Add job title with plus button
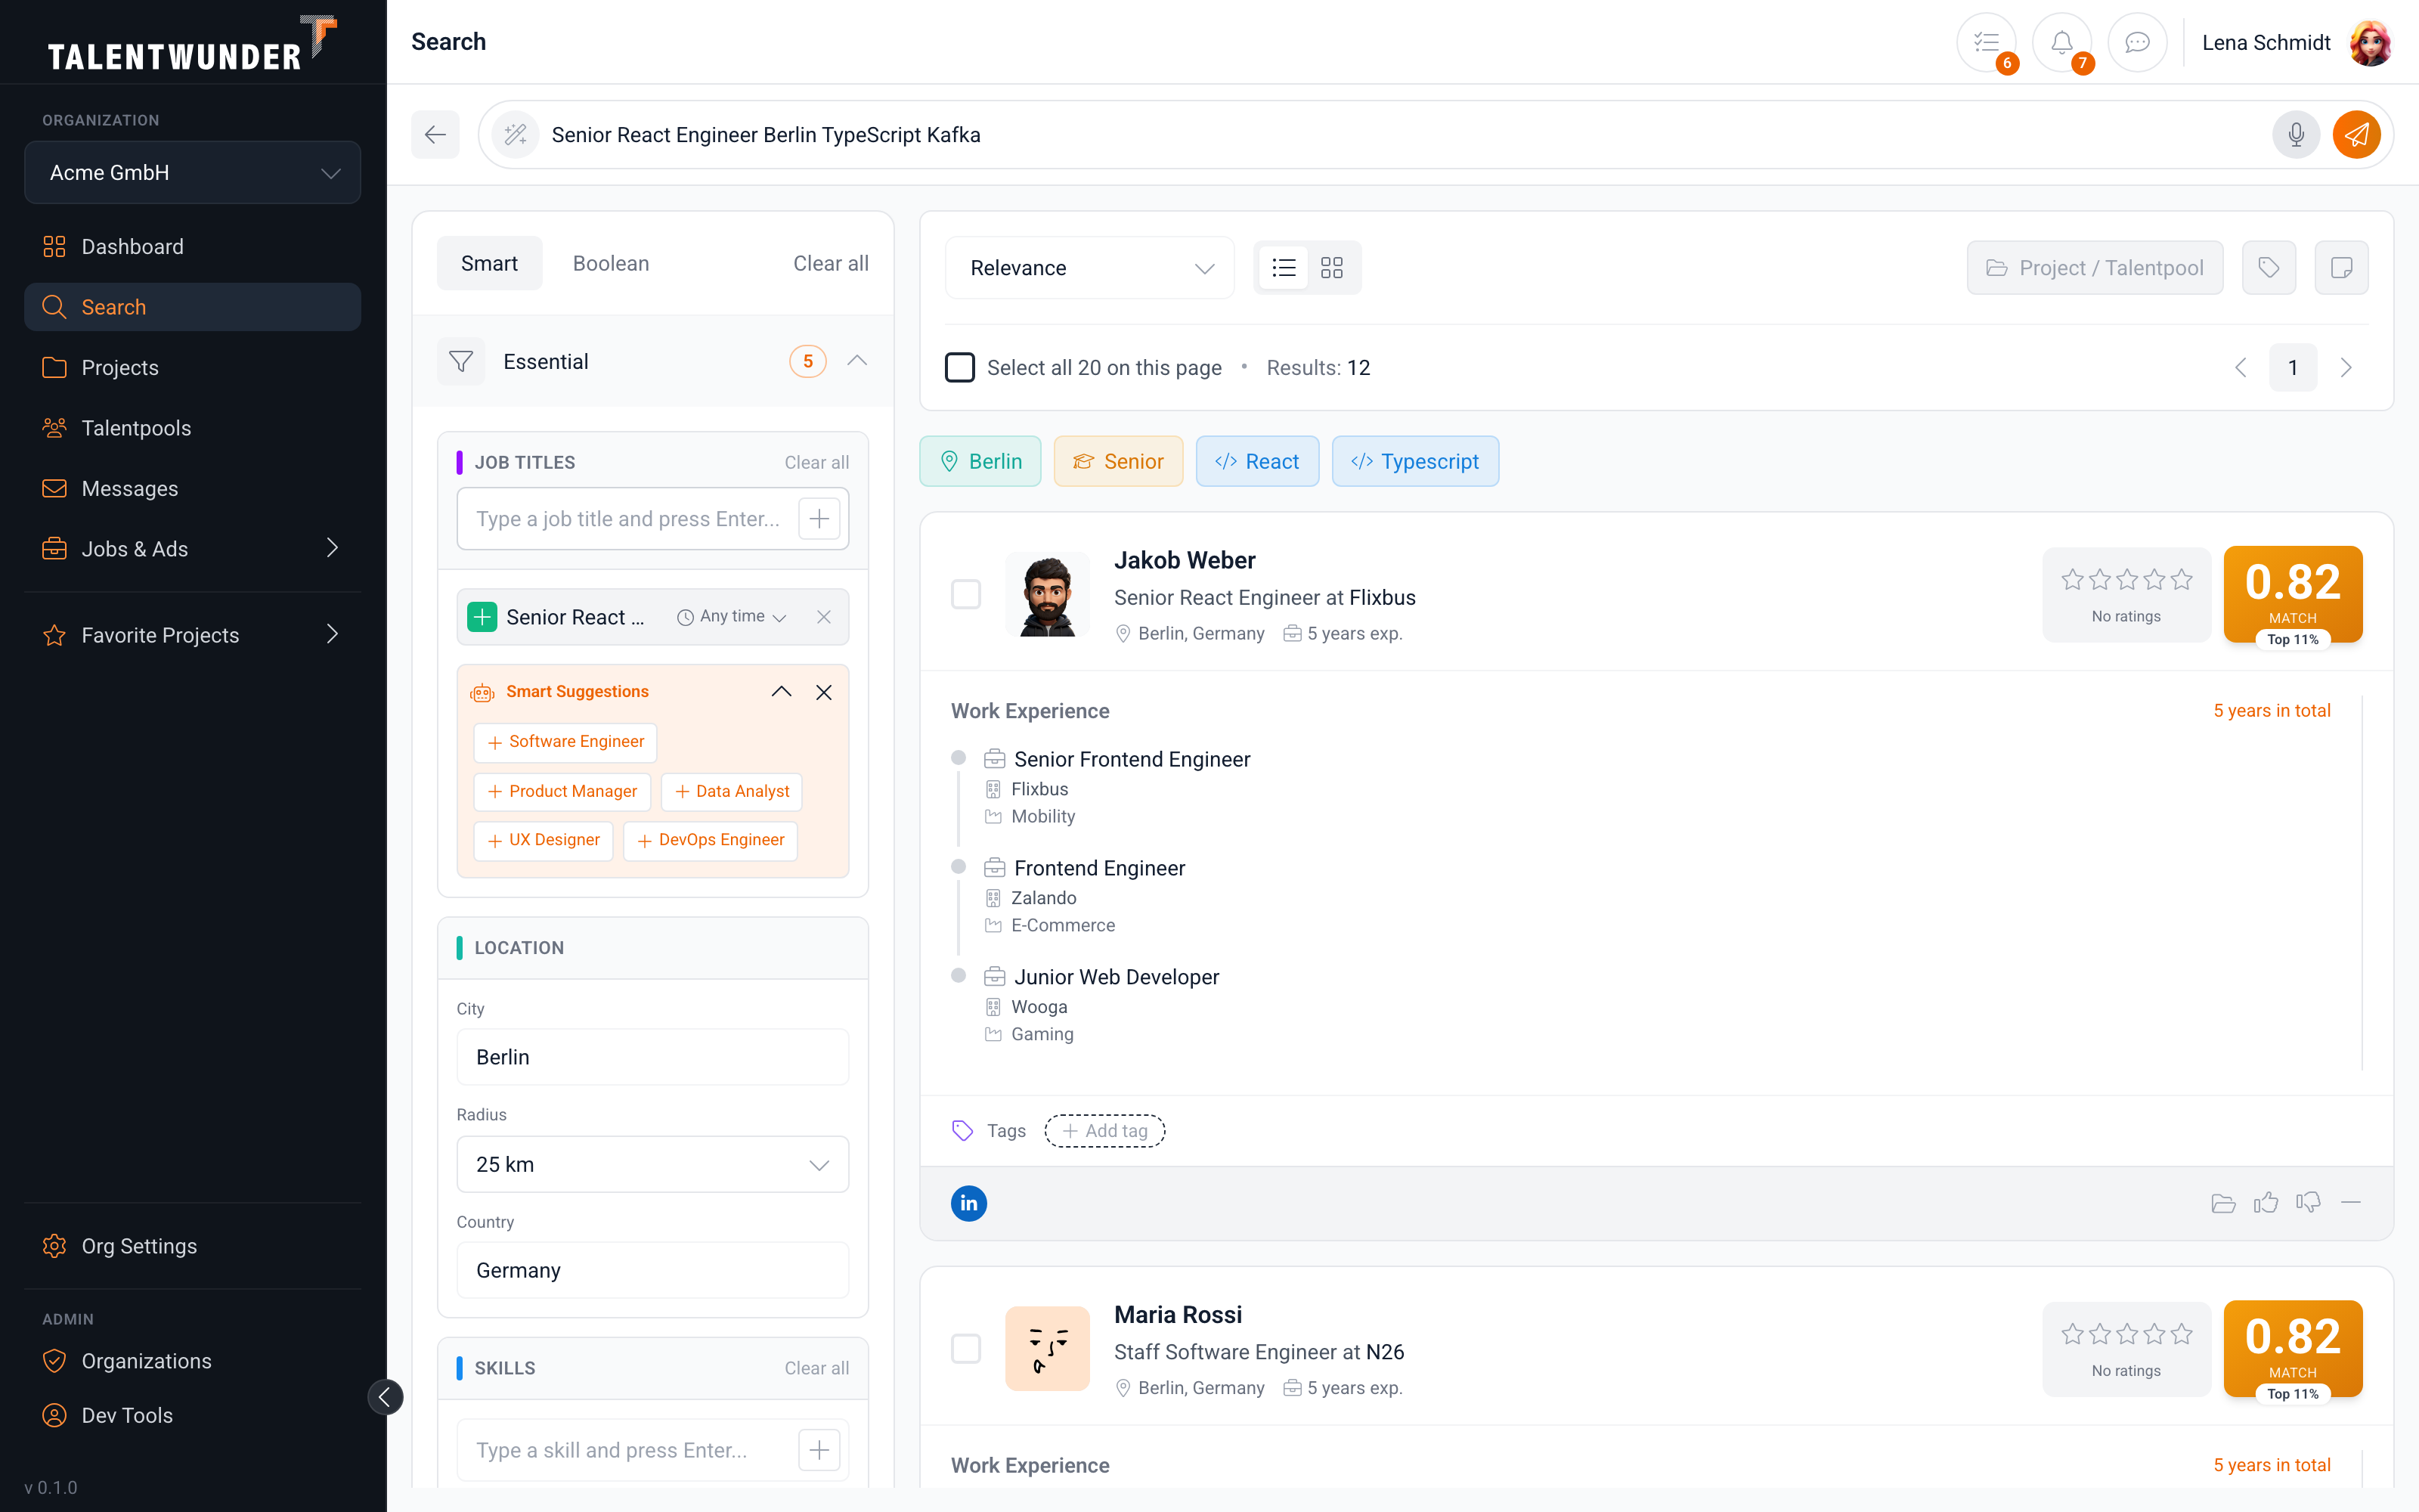The width and height of the screenshot is (2419, 1512). coord(819,519)
